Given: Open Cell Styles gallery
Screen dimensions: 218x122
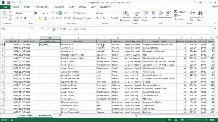Looking at the screenshot, I should 145,16.
